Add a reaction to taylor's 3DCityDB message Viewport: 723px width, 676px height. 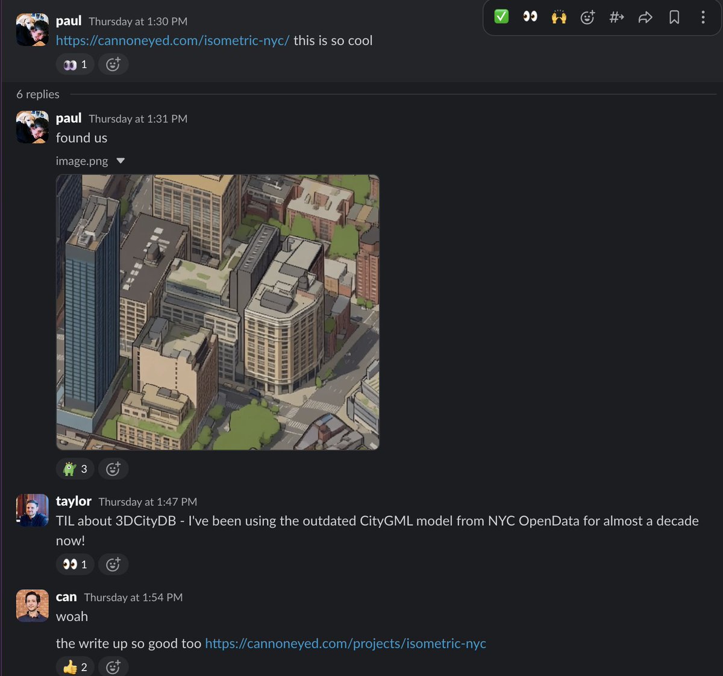point(113,564)
